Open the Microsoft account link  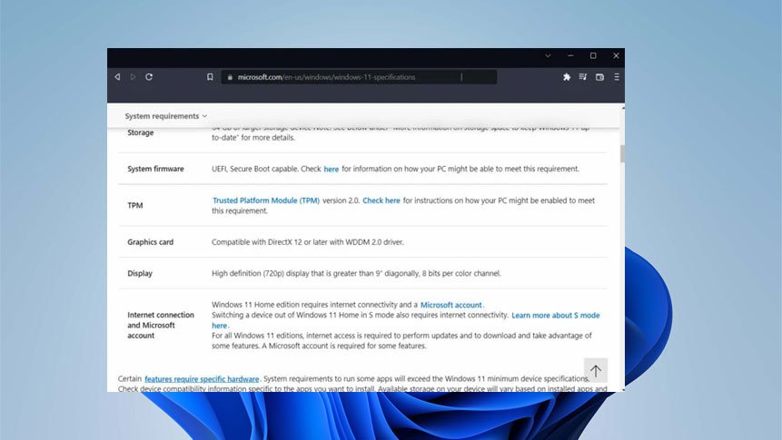point(451,305)
